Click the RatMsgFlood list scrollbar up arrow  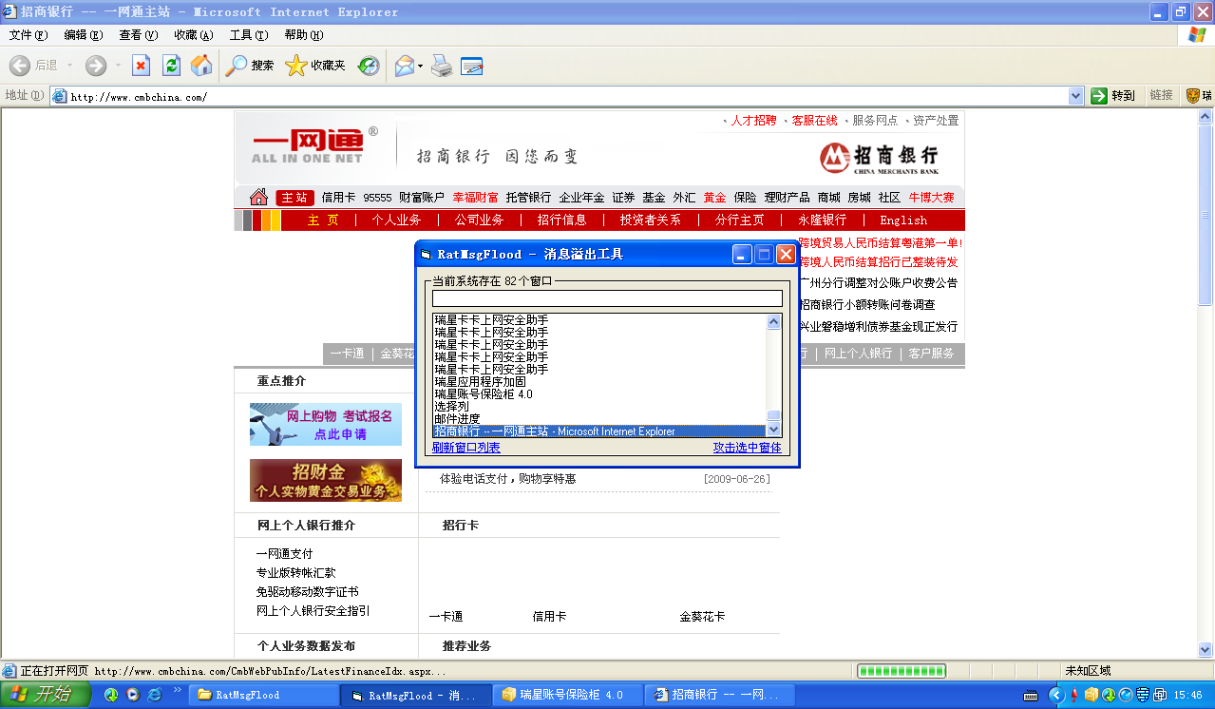tap(773, 322)
